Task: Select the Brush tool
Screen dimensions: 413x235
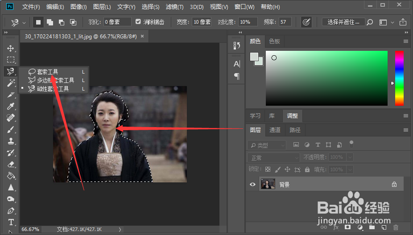Action: click(x=11, y=129)
